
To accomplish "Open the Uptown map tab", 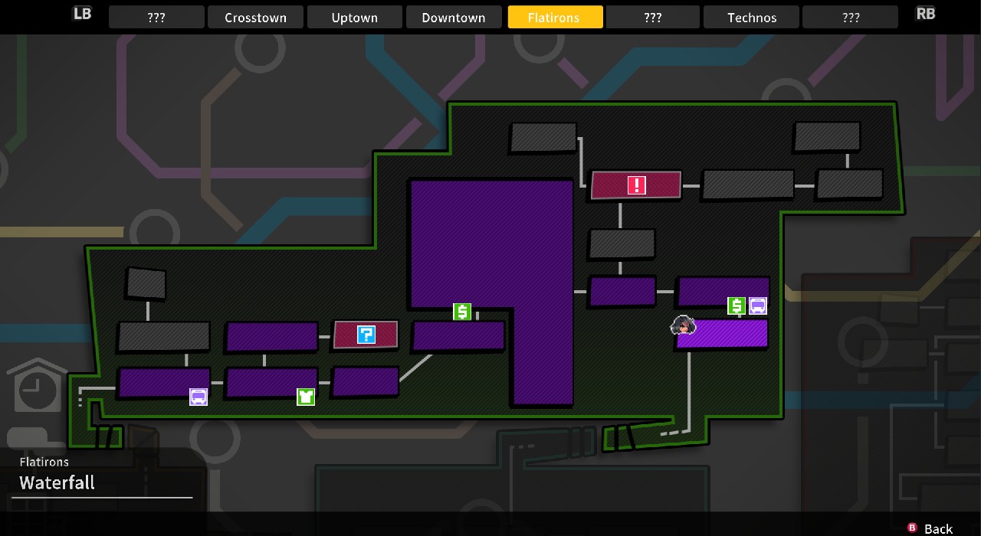I will [354, 17].
